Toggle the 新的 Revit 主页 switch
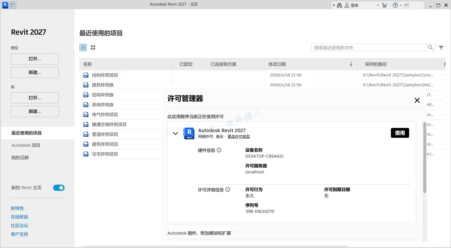451x248 pixels. pos(59,188)
